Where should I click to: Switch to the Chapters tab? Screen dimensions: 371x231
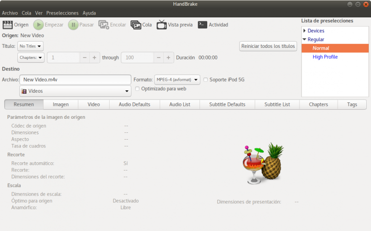click(318, 104)
